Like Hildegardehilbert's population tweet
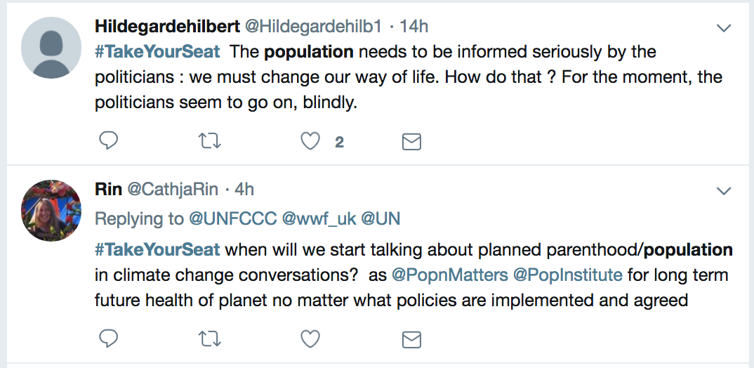Screen dimensions: 754x368 (x=310, y=142)
